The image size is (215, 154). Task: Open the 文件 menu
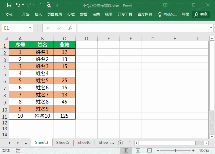(9, 14)
